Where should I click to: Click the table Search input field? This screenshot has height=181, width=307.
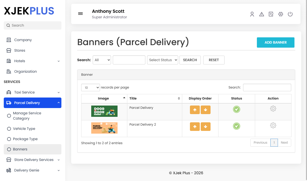pos(267,87)
